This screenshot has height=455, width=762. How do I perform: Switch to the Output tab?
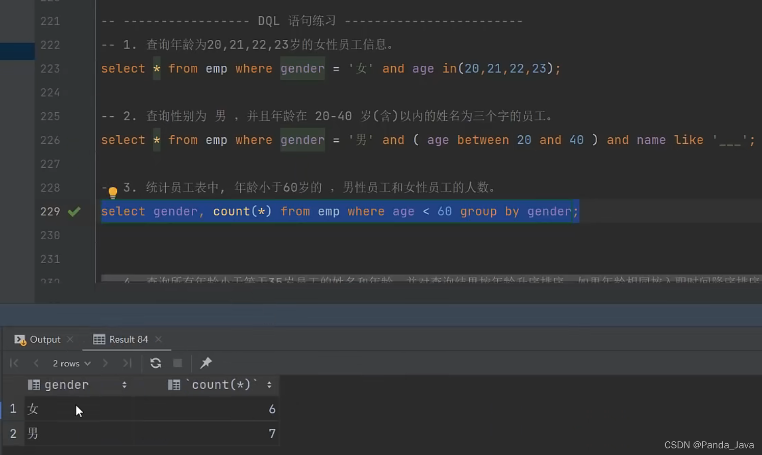[x=45, y=340]
